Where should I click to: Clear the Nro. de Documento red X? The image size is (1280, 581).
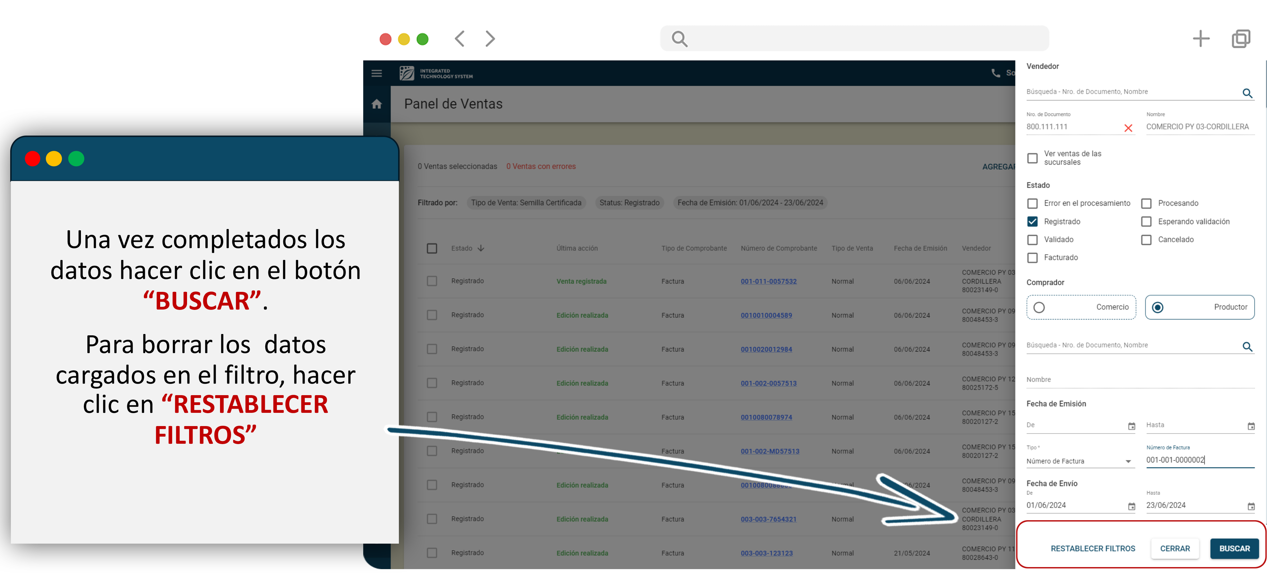1128,128
